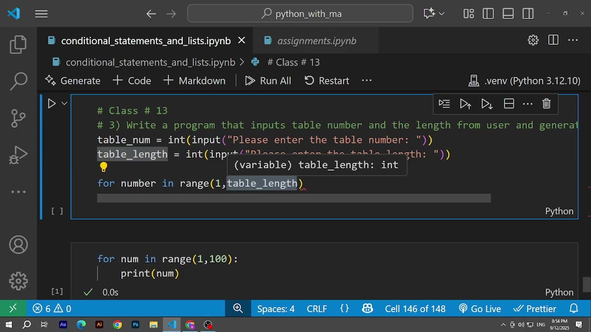Open Windows Start menu
The height and width of the screenshot is (332, 591).
9,325
